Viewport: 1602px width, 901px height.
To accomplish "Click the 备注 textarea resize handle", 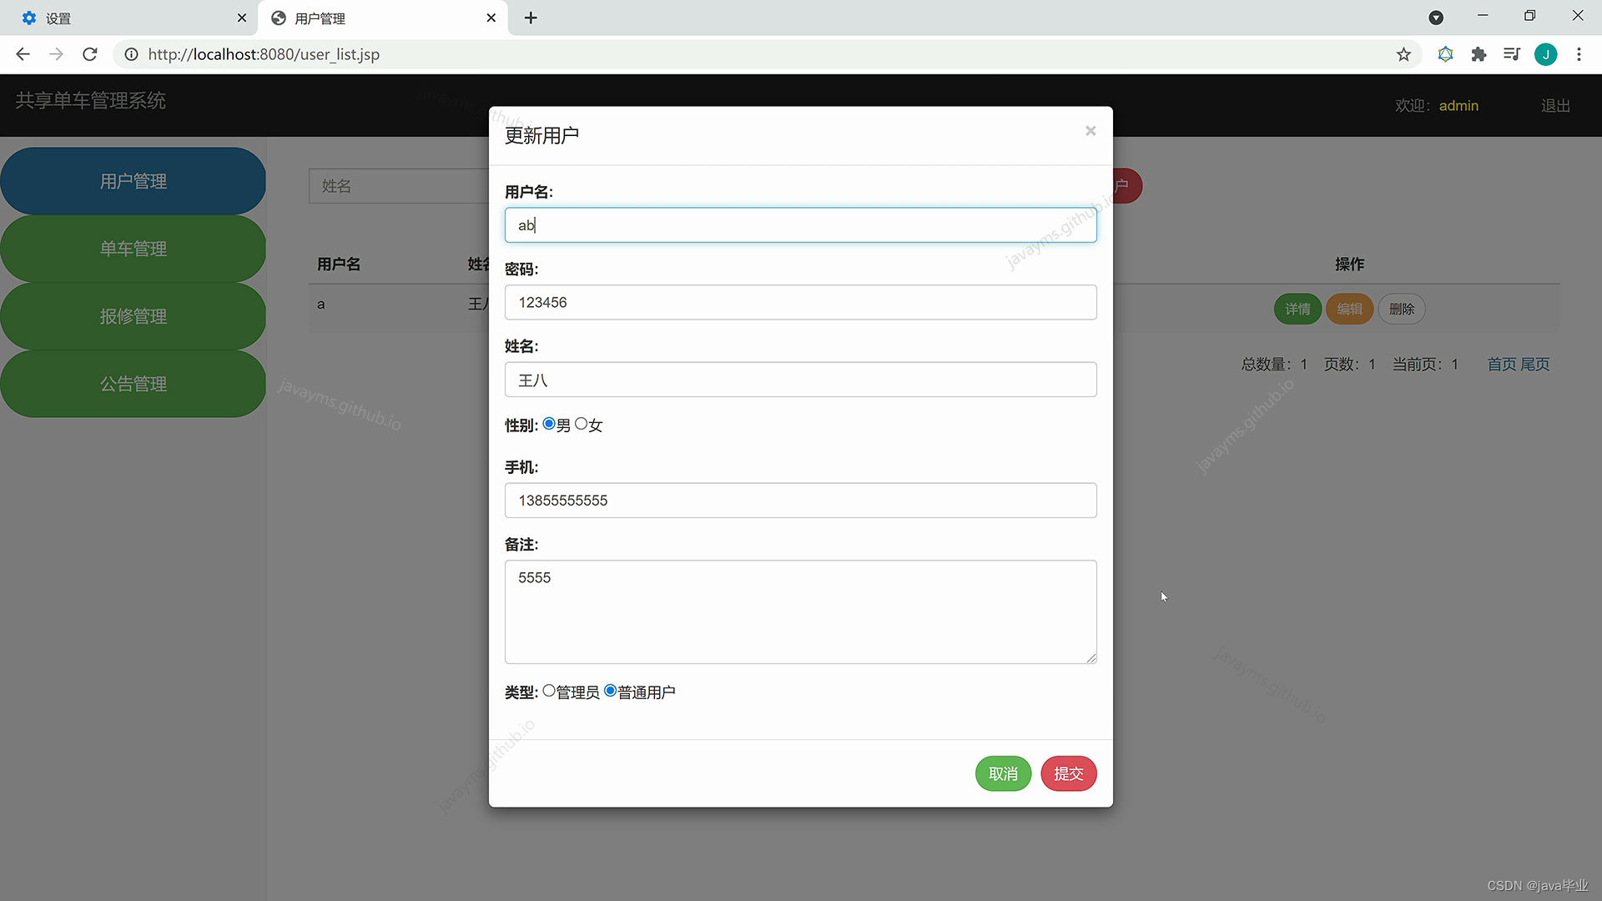I will [x=1091, y=658].
